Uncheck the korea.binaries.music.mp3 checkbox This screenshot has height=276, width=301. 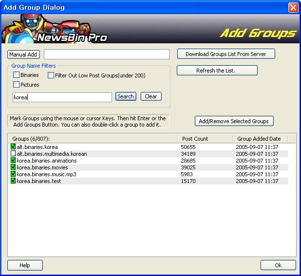13,174
